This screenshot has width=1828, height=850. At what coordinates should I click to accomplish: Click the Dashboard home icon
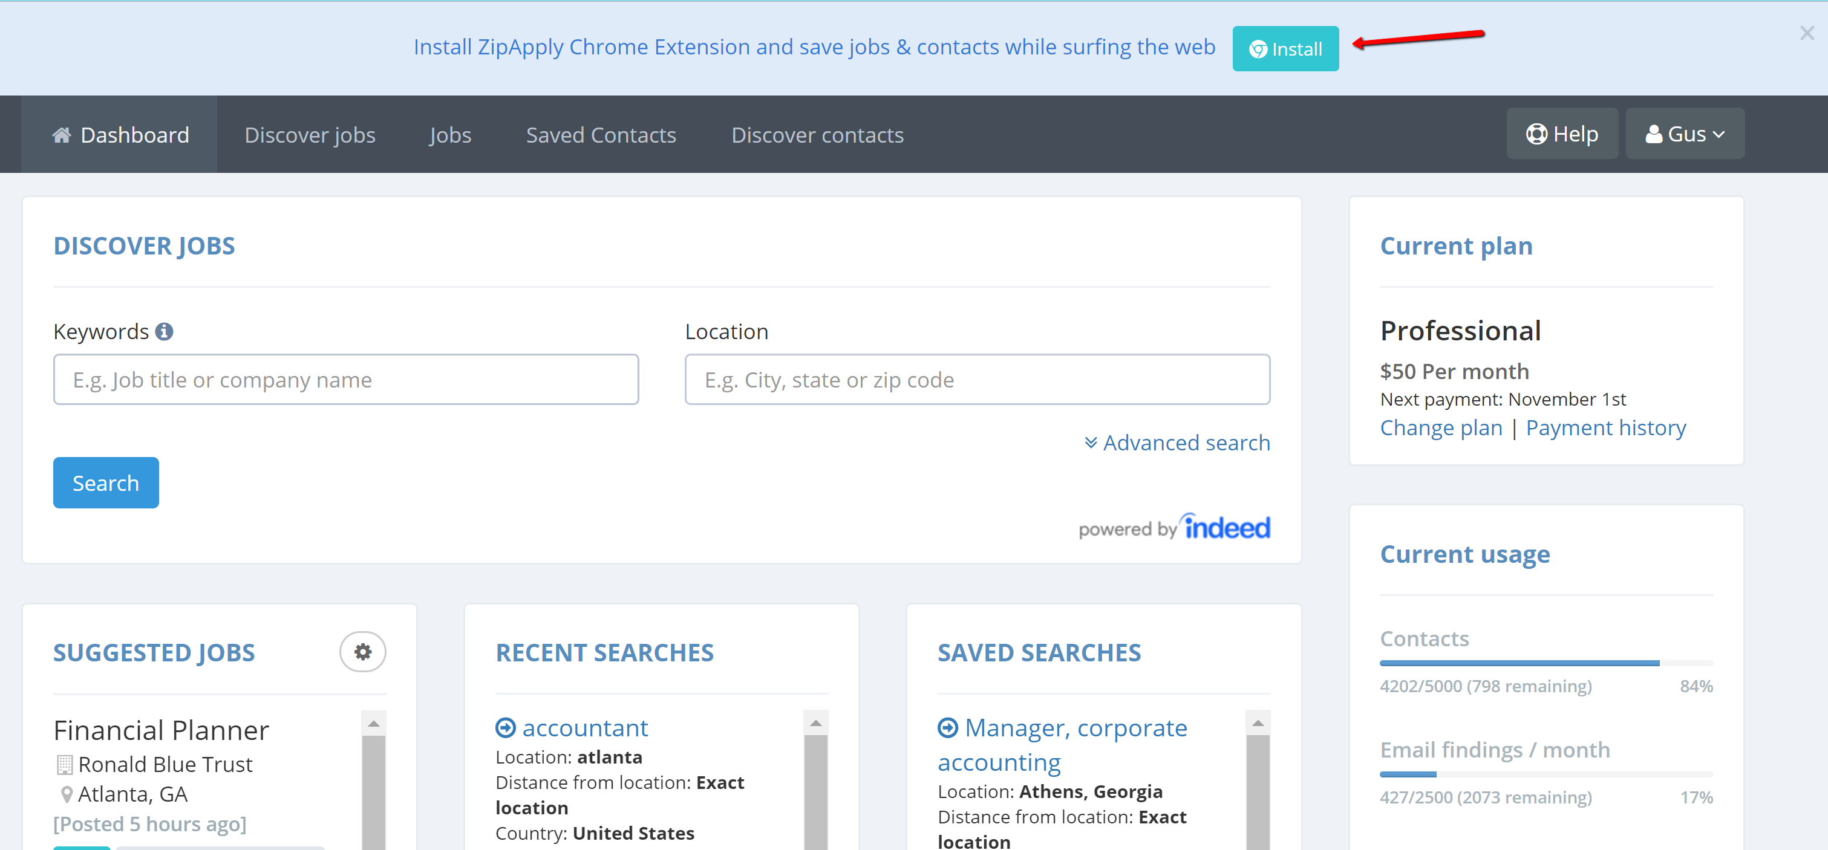pos(62,135)
